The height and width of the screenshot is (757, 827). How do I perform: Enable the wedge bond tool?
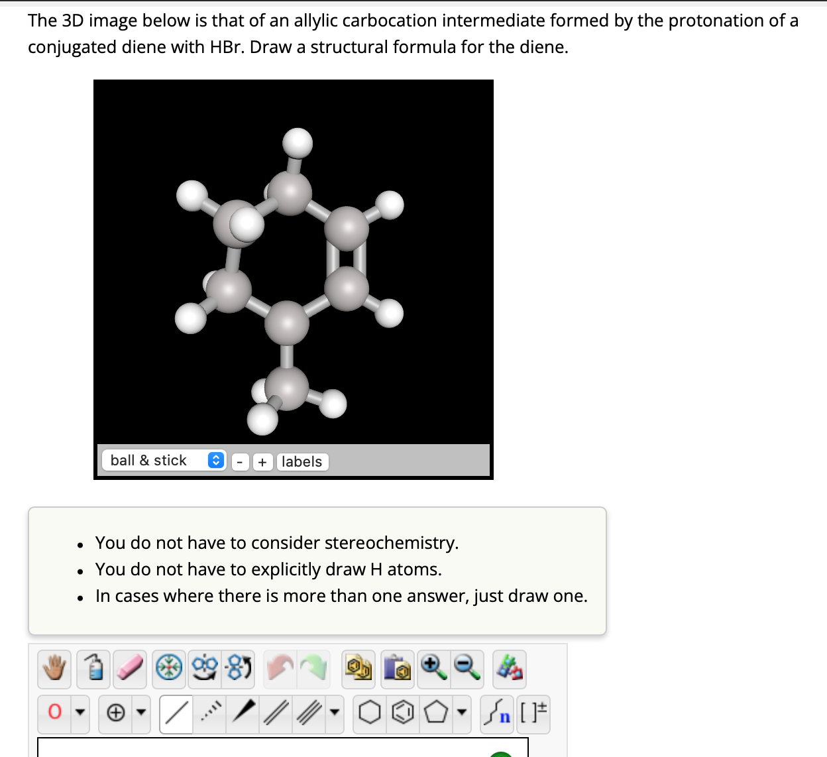(242, 714)
